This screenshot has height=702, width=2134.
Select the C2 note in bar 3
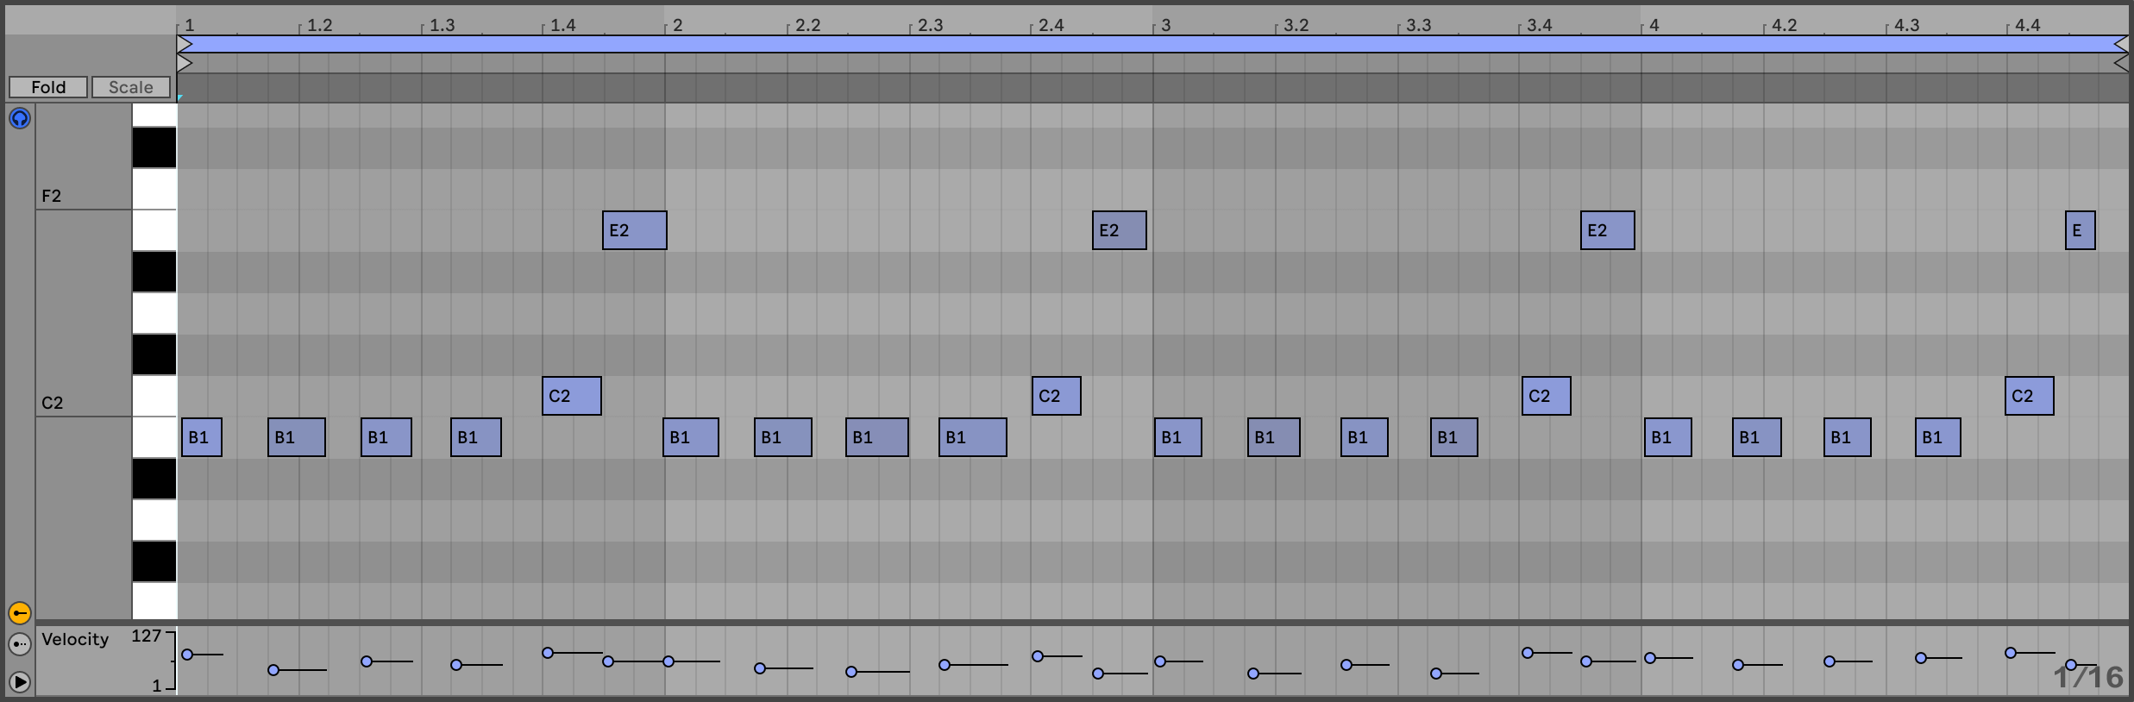tap(1547, 396)
